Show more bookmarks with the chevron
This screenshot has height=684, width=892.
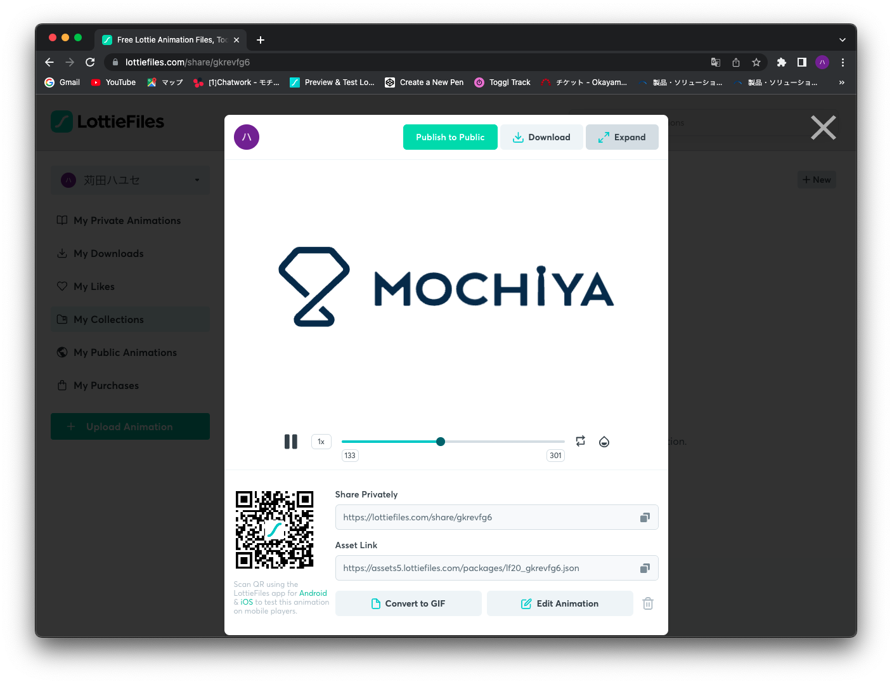pyautogui.click(x=842, y=82)
